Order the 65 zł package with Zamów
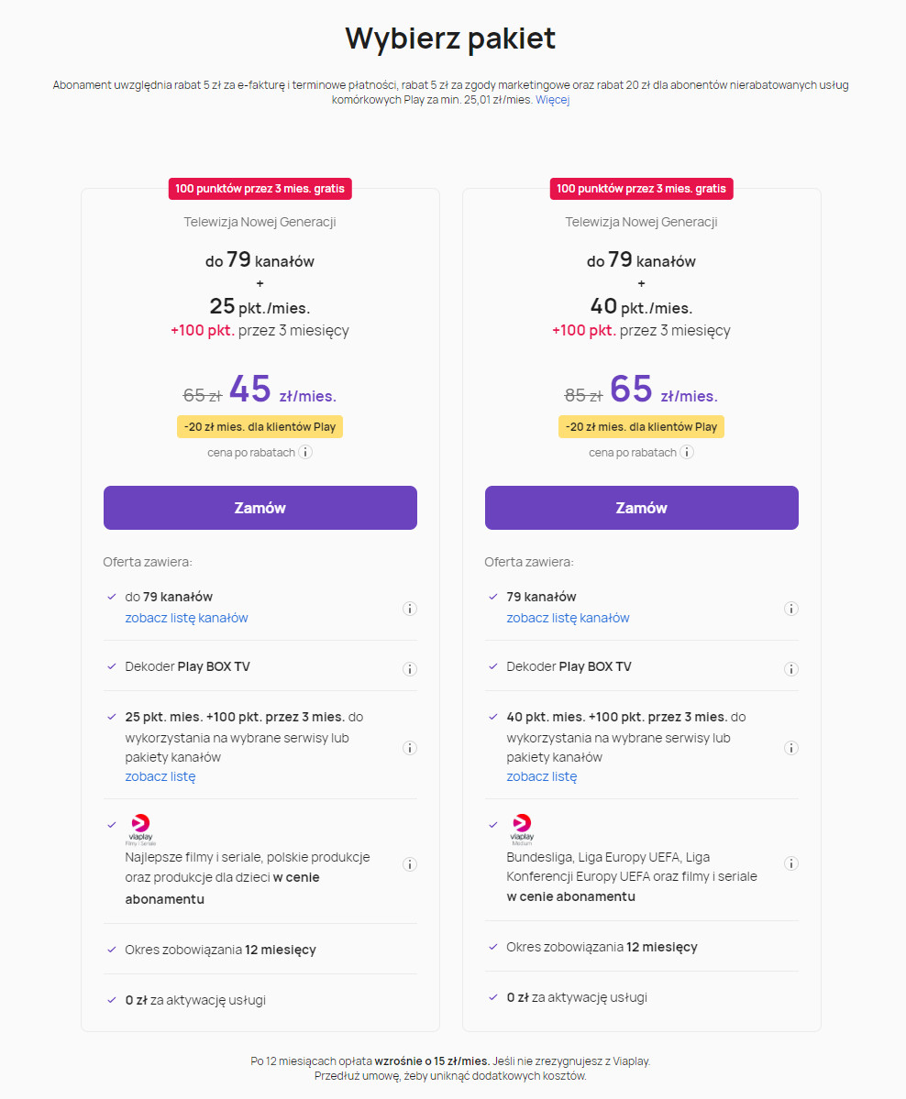 coord(642,508)
